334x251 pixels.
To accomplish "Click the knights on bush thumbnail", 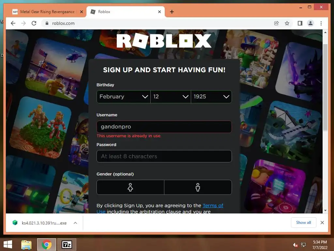I will pos(40,127).
